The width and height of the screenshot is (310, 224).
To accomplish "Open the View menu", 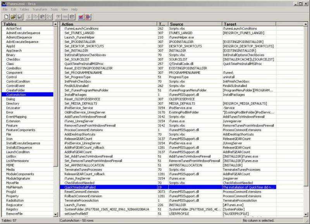I will (x=64, y=9).
